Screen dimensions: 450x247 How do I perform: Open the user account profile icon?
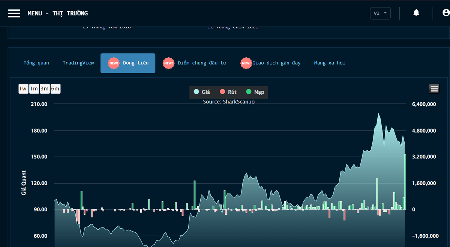(x=446, y=13)
